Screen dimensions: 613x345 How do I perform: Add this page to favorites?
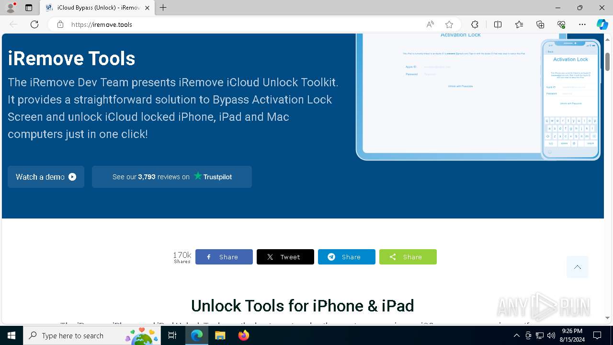click(449, 24)
